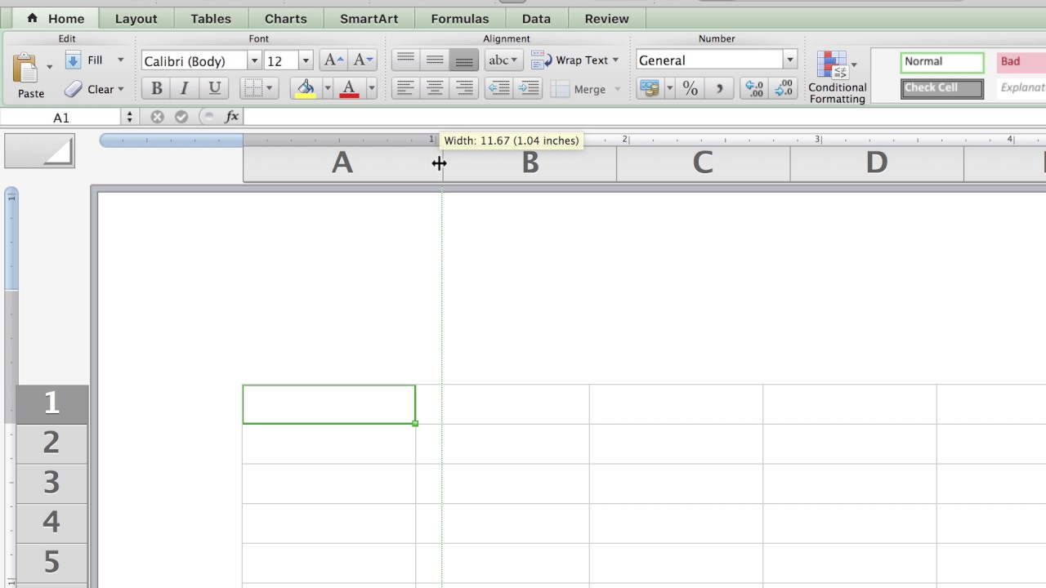Open the Formulas tab
This screenshot has height=588, width=1046.
pyautogui.click(x=460, y=18)
